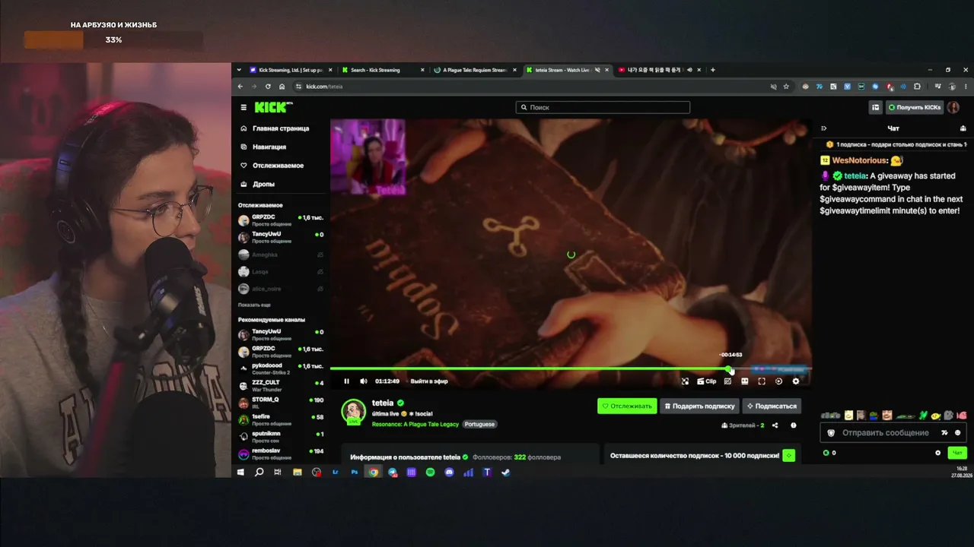
Task: Open Discord from the taskbar
Action: pos(449,472)
